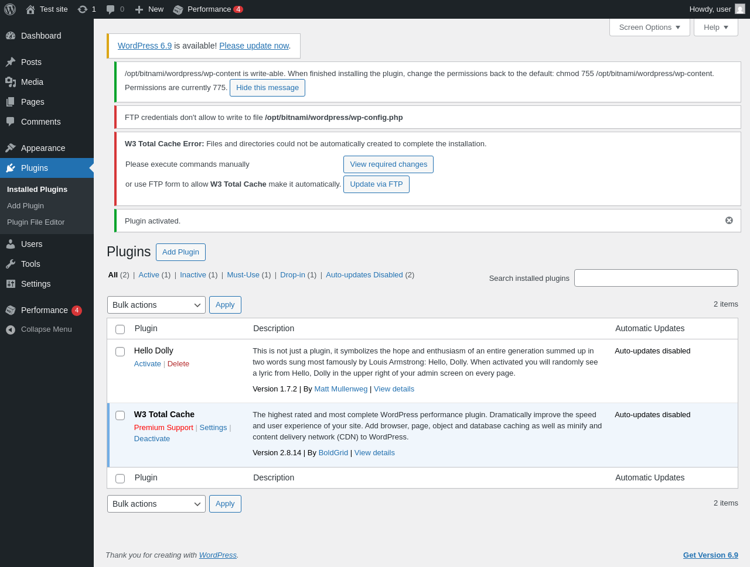Click the Settings sliders icon
Screen dimensions: 750x567
[x=11, y=284]
